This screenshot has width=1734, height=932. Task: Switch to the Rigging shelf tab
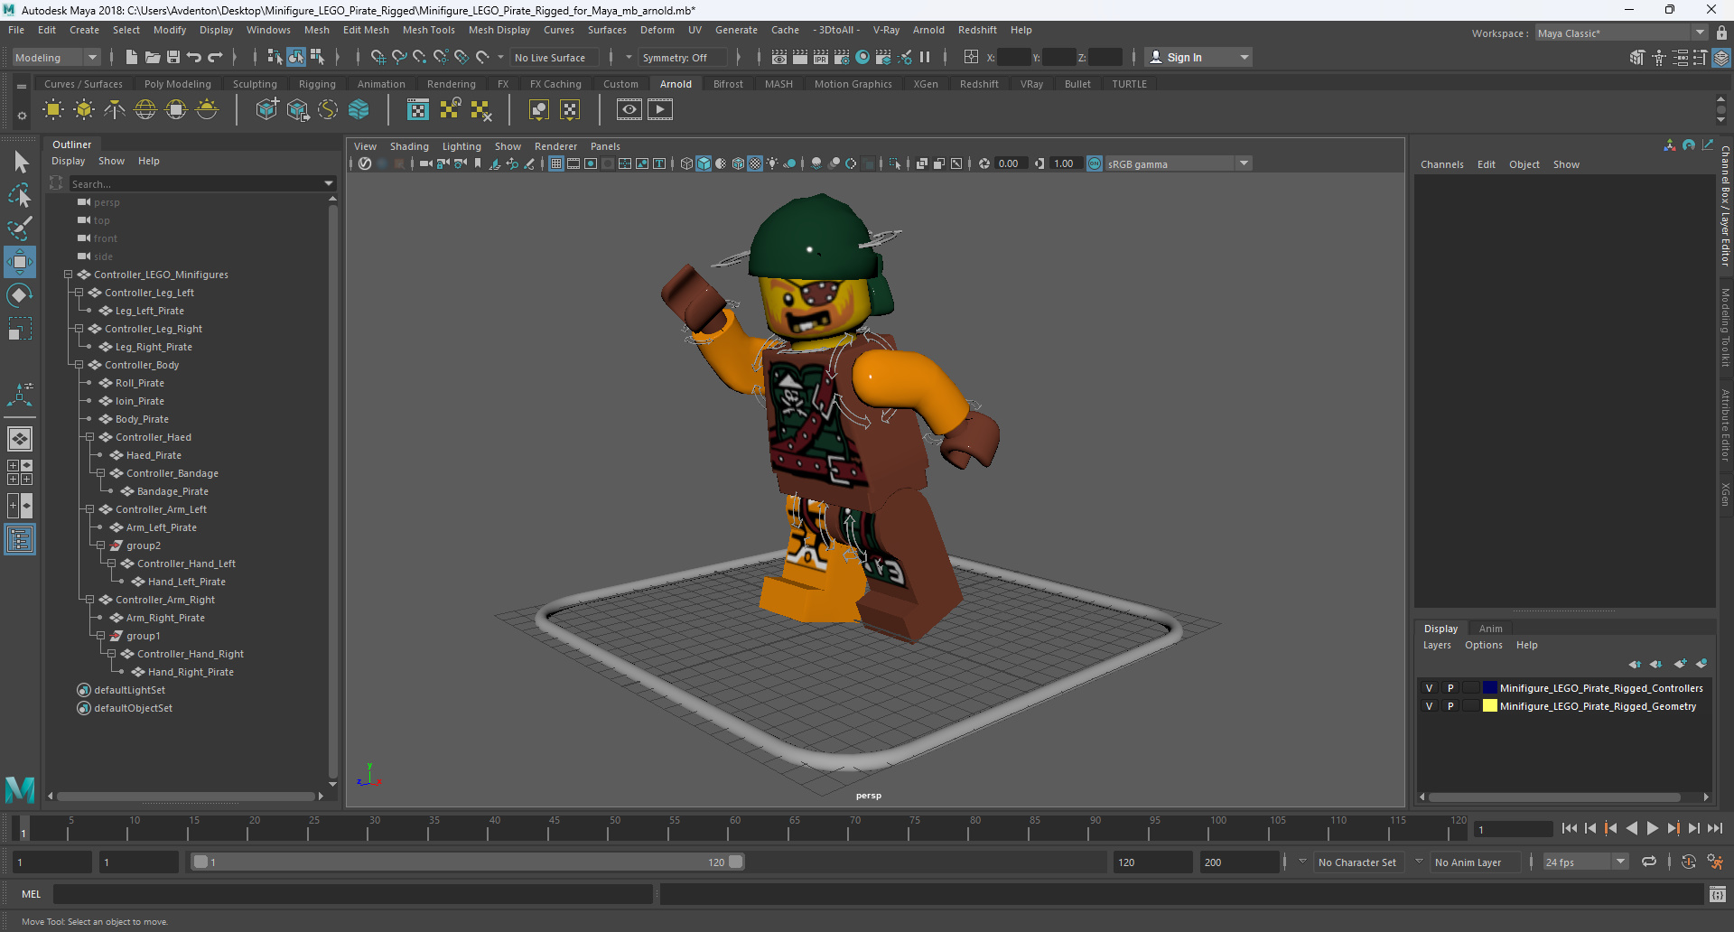(x=317, y=84)
